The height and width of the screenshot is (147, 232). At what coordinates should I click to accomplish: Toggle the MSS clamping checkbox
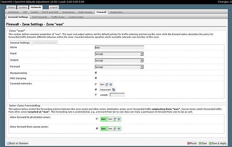[x=96, y=78]
